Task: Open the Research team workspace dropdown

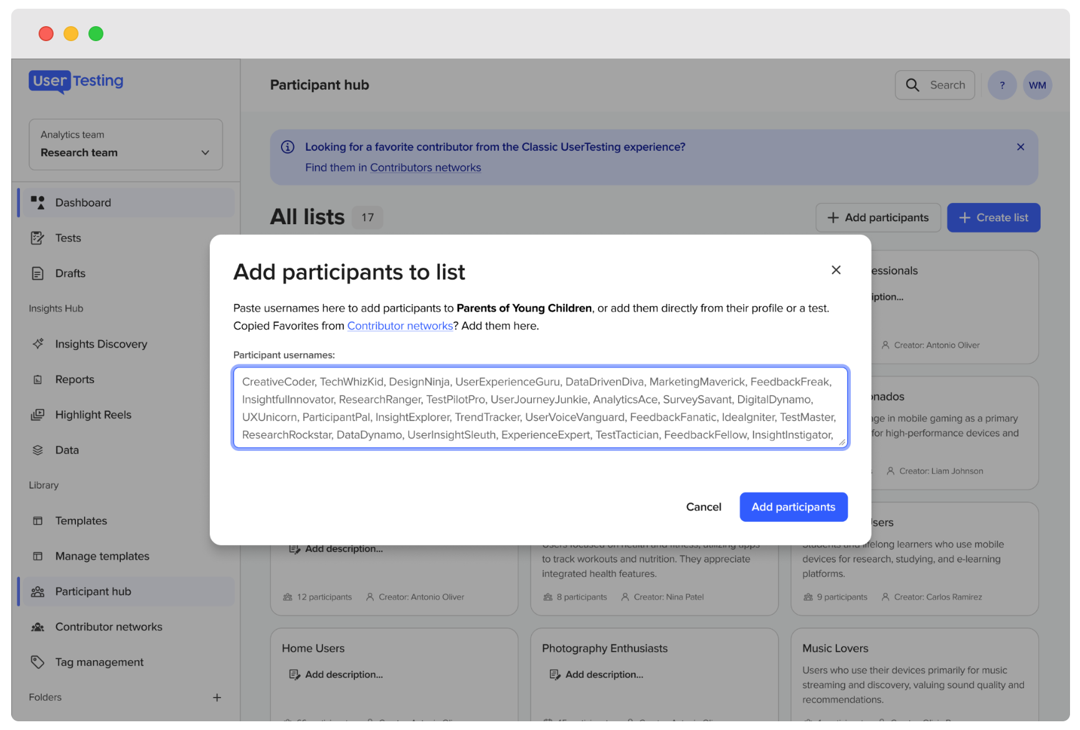Action: 126,145
